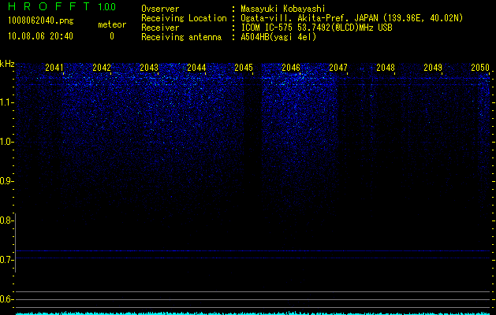Click the kHz axis unit label
The width and height of the screenshot is (496, 315).
pos(7,64)
